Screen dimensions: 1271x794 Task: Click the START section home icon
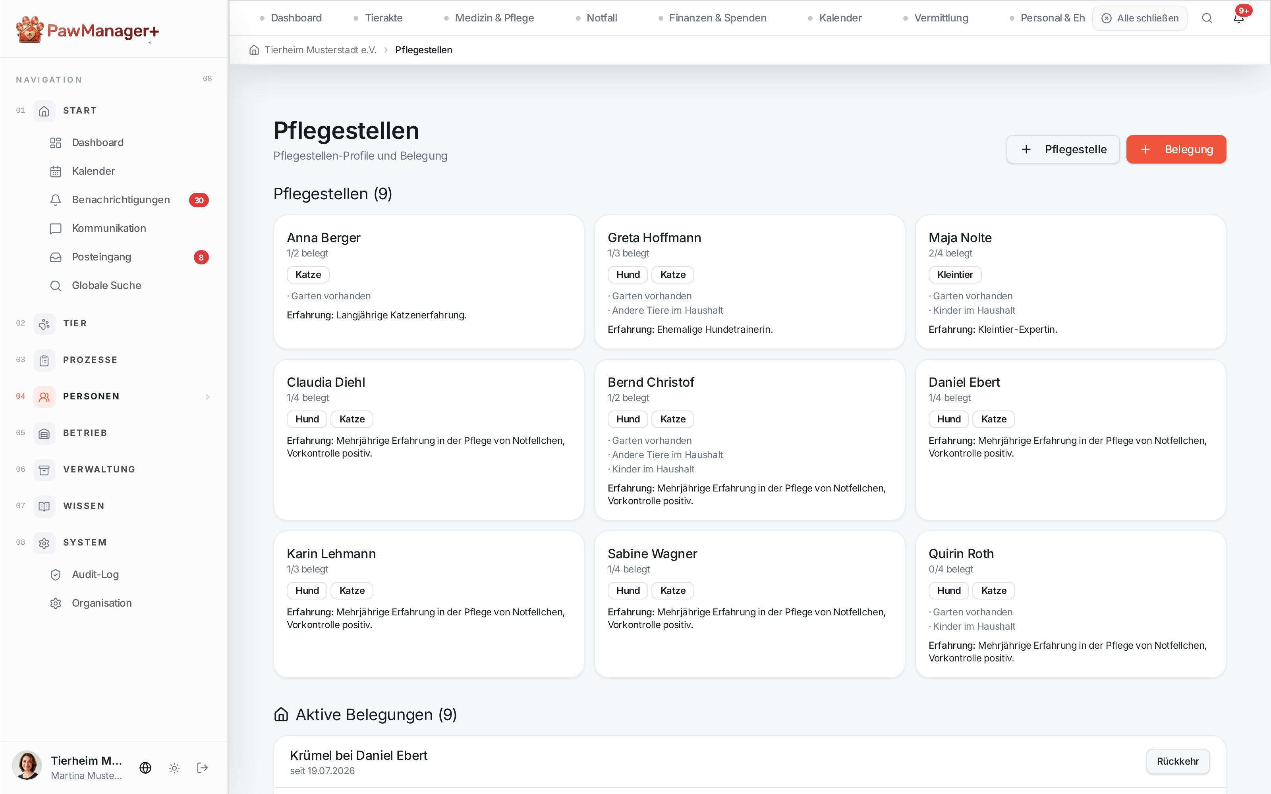click(44, 111)
